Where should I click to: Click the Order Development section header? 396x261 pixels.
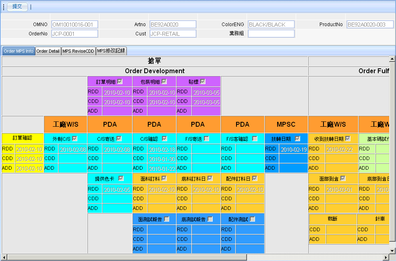pos(155,71)
